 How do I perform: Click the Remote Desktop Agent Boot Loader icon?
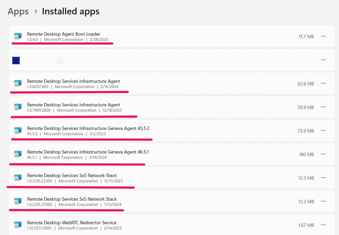tap(17, 37)
